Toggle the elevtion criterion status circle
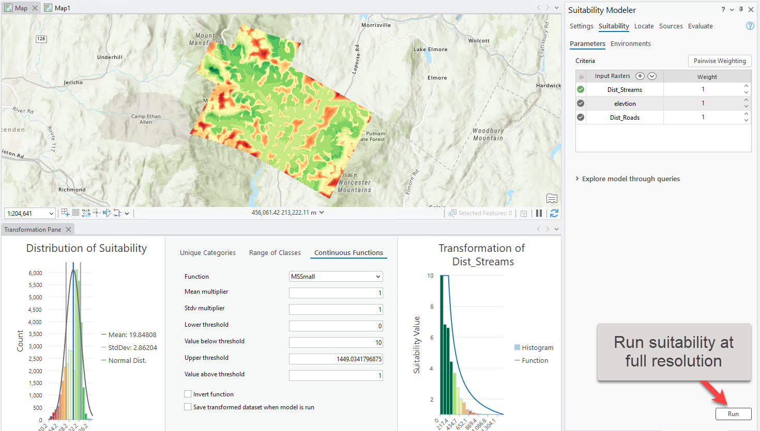 point(581,103)
